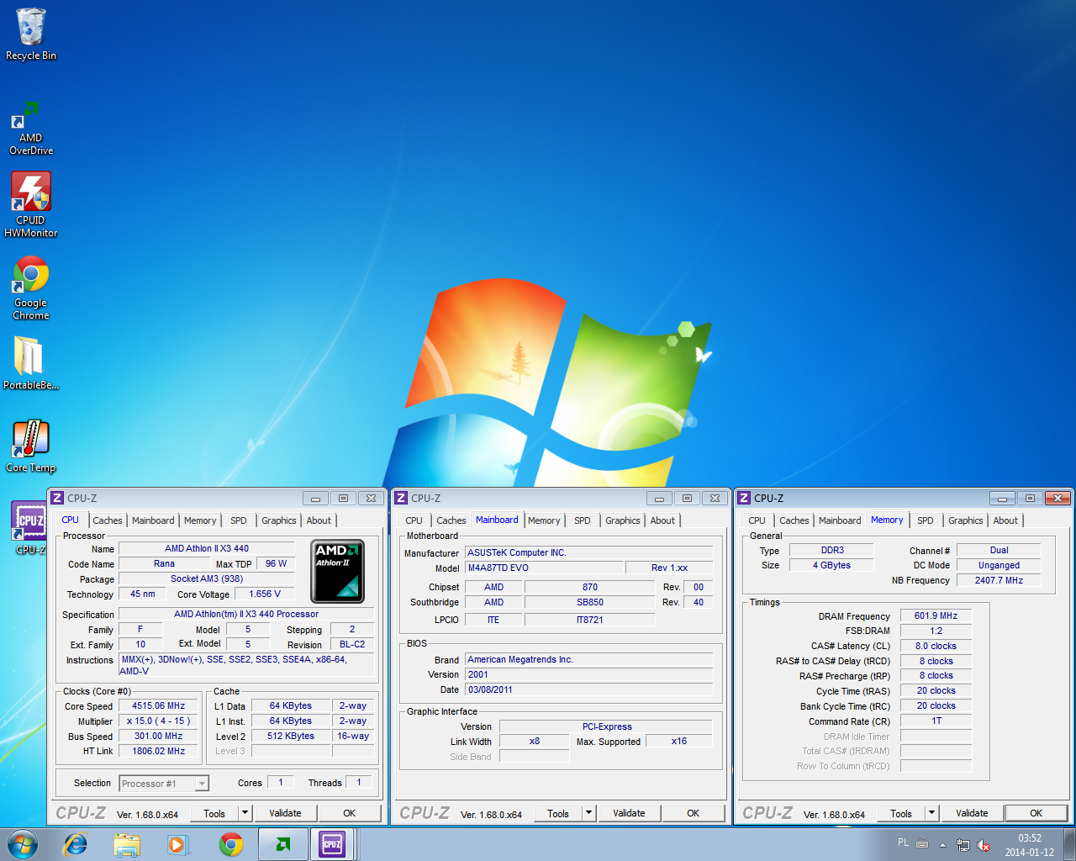Open Windows Explorer from the taskbar
1076x861 pixels.
click(x=127, y=844)
